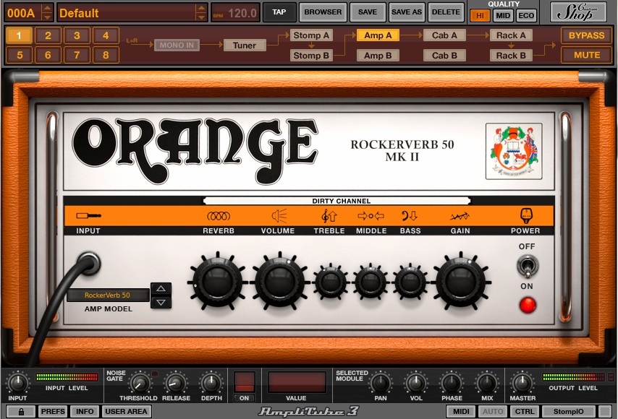
Task: Open the MIDI settings
Action: (x=461, y=412)
